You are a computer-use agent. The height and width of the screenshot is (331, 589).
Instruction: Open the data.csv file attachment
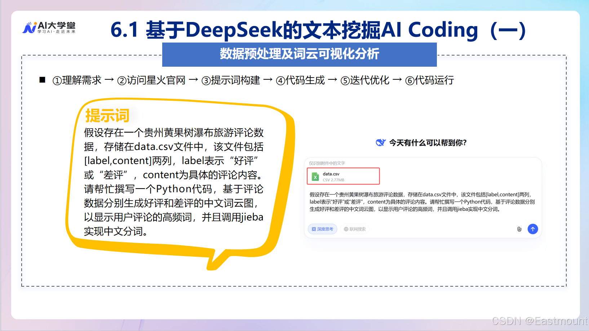click(343, 176)
